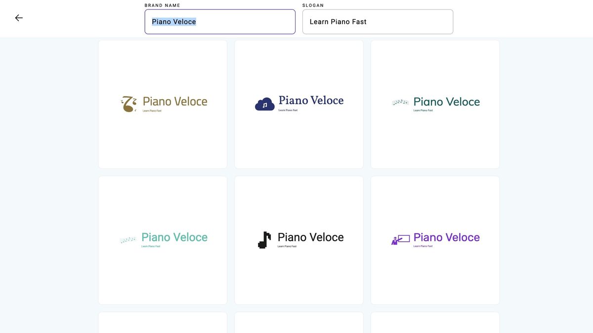The width and height of the screenshot is (593, 333).
Task: Click the slogan text under the purple logo
Action: tap(423, 246)
